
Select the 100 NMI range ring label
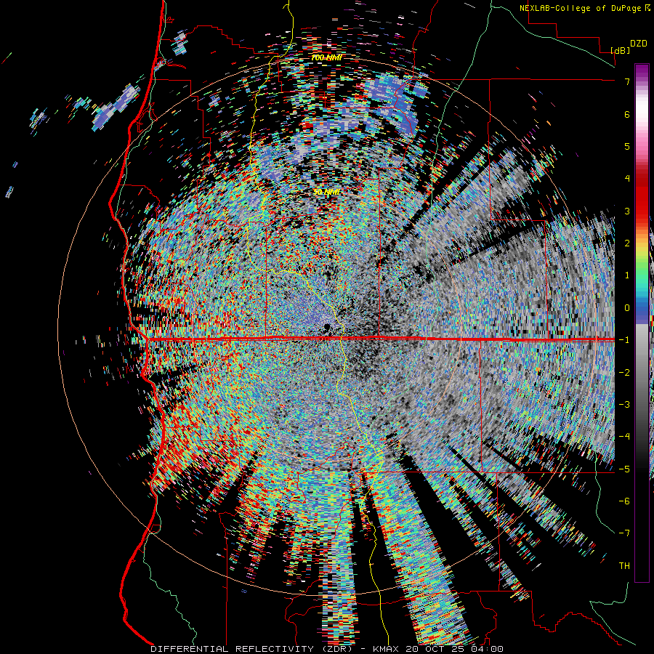[326, 57]
